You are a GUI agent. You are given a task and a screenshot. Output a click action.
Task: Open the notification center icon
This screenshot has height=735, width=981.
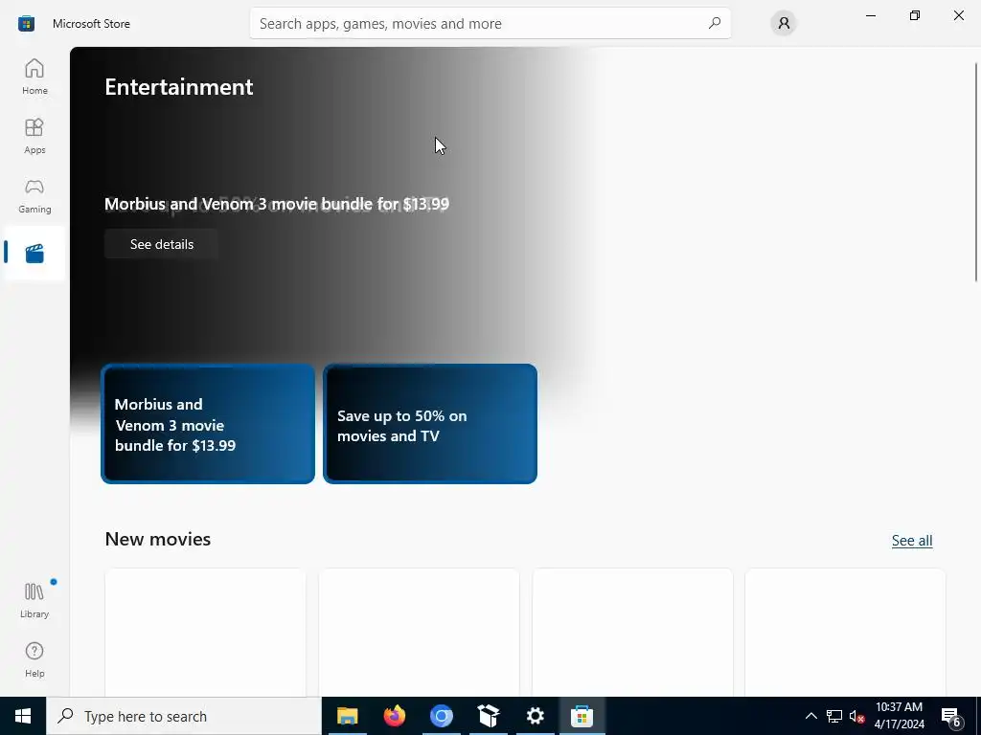click(951, 717)
